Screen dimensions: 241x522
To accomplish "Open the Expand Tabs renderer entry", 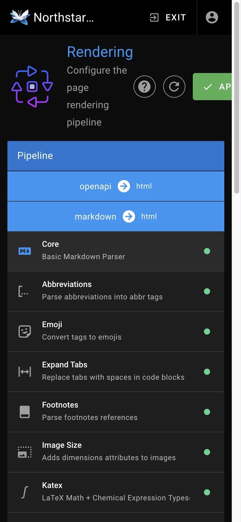I will pos(116,372).
